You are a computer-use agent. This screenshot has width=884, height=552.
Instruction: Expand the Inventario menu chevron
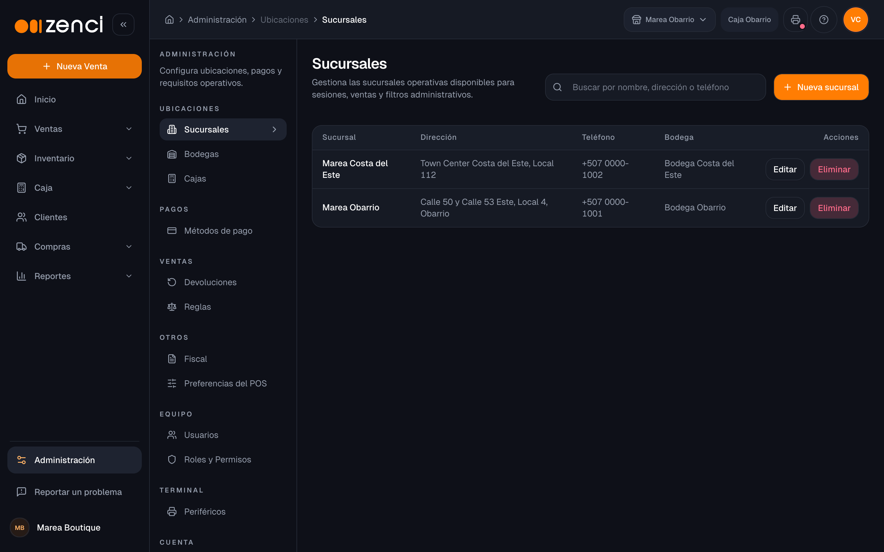click(129, 158)
